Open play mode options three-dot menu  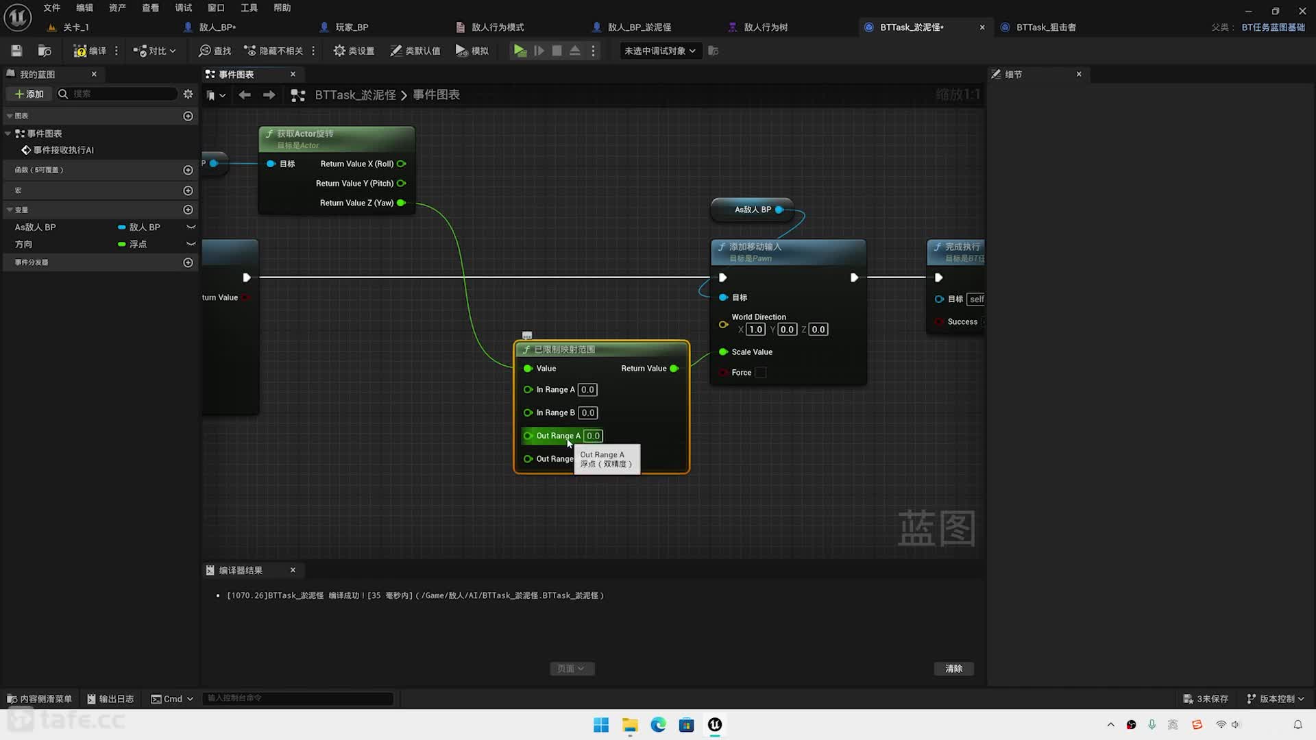(x=594, y=51)
